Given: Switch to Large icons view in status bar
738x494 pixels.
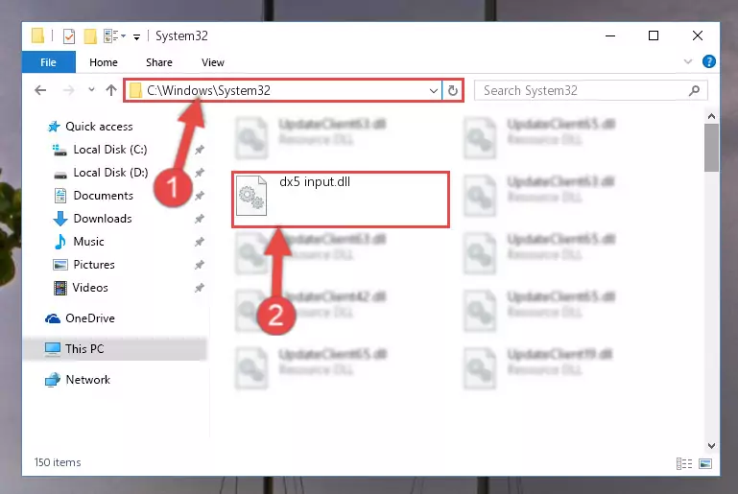Looking at the screenshot, I should [x=705, y=464].
